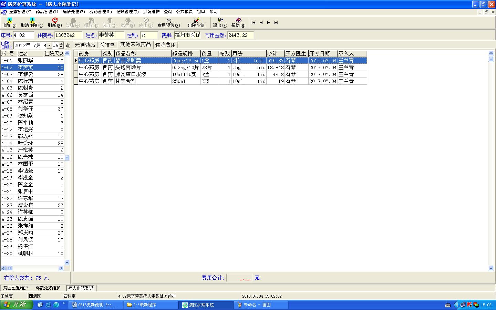The height and width of the screenshot is (310, 496).
Task: Select patient 陈朝炎 in the list
Action: click(32, 88)
